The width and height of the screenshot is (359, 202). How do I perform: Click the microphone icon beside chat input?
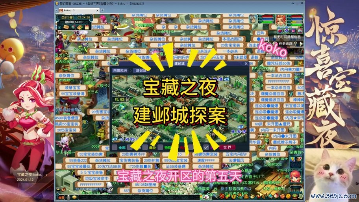click(68, 197)
